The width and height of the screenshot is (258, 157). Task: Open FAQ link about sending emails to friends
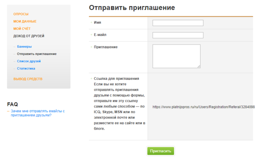point(38,113)
